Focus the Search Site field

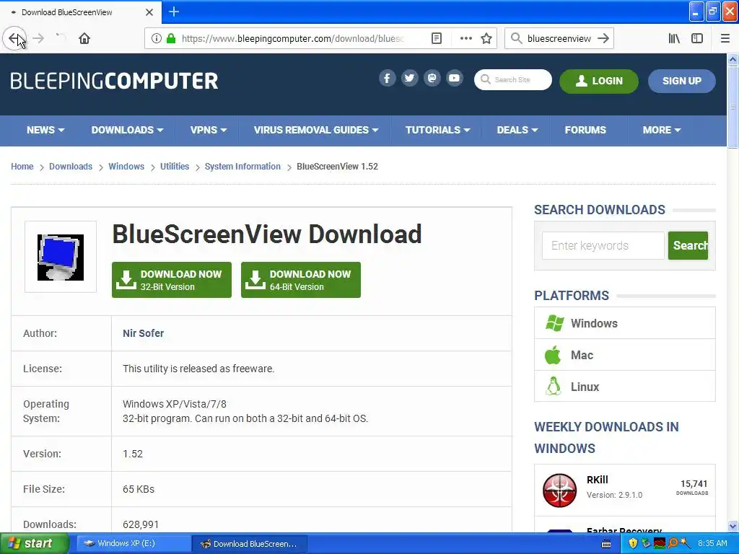(513, 79)
